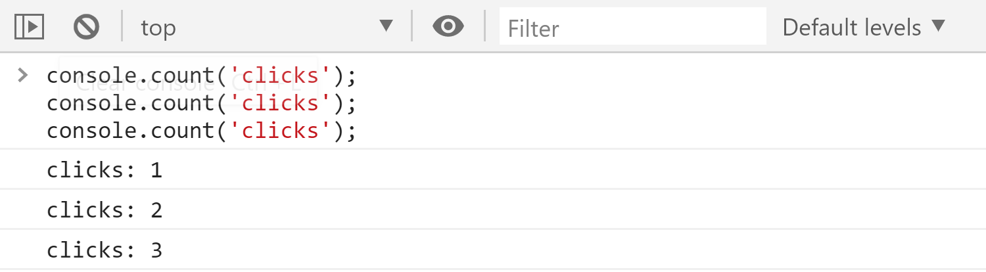This screenshot has width=986, height=272.
Task: Open the 'top' JavaScript context selector
Action: coord(263,28)
